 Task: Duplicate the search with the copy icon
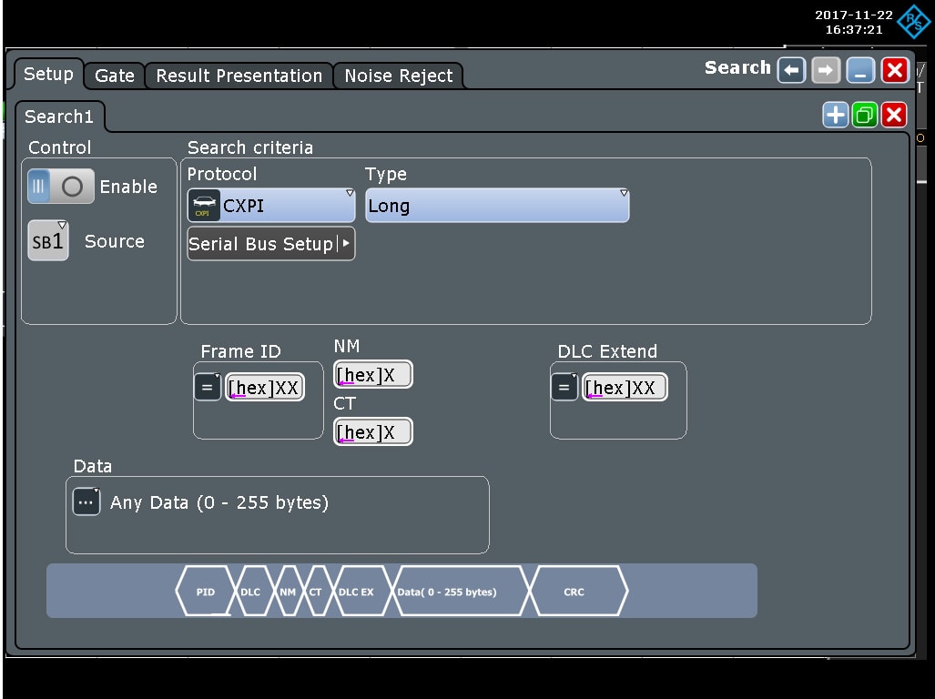pos(864,115)
